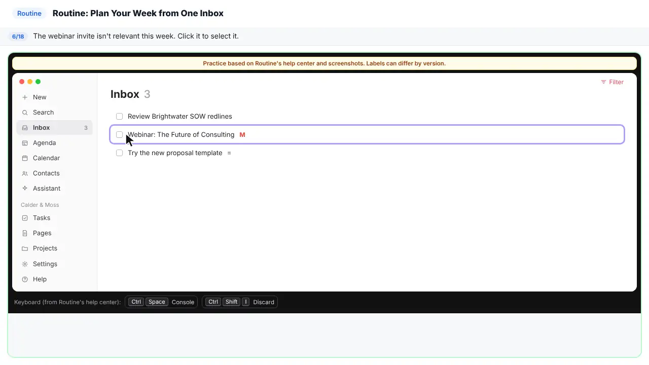Viewport: 649px width, 365px height.
Task: Click the Assistant sparkle icon
Action: pos(25,189)
